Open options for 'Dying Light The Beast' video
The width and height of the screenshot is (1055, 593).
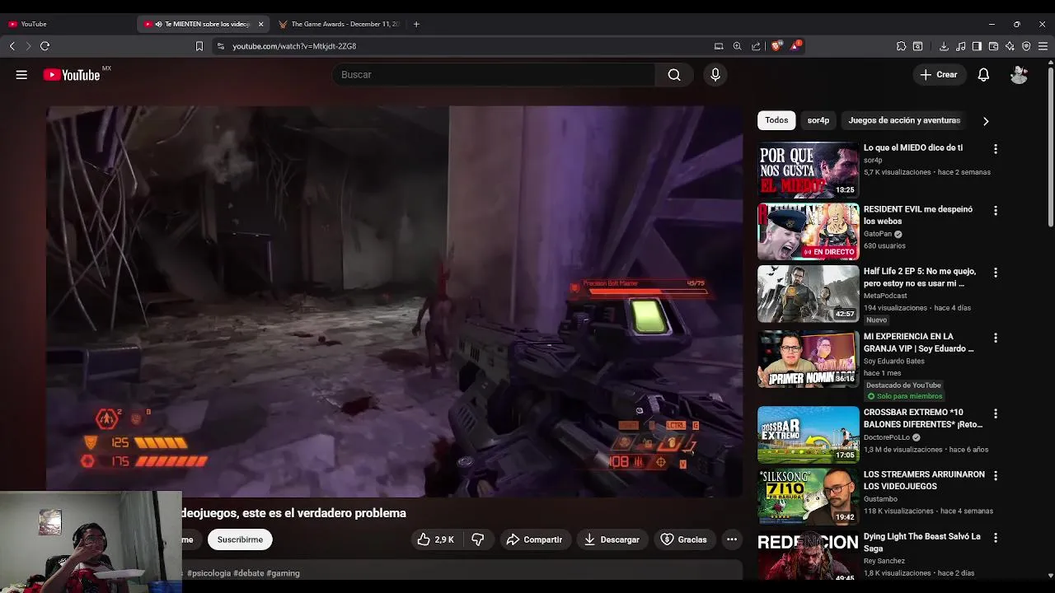pyautogui.click(x=995, y=538)
